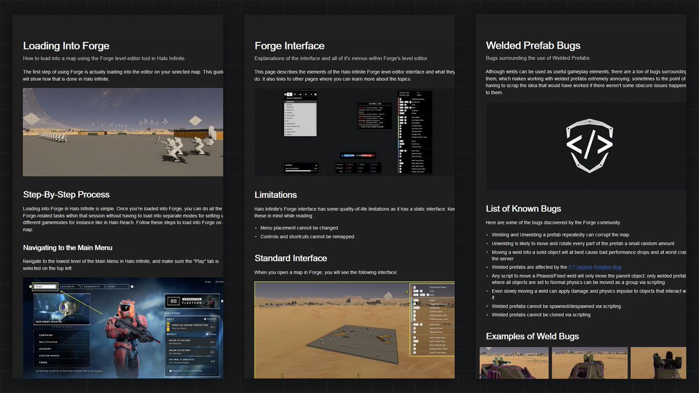Click the Examples of Weld Bugs heading

tap(532, 336)
